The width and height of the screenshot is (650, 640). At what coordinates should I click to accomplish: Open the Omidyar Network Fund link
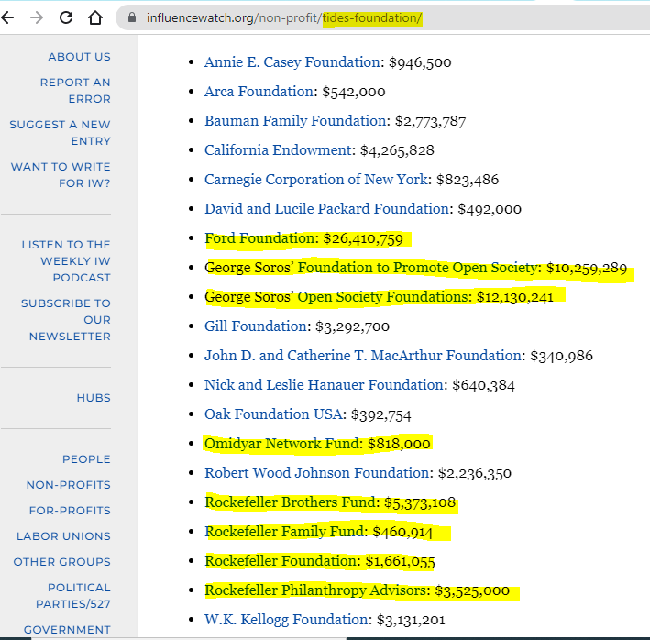(x=281, y=444)
